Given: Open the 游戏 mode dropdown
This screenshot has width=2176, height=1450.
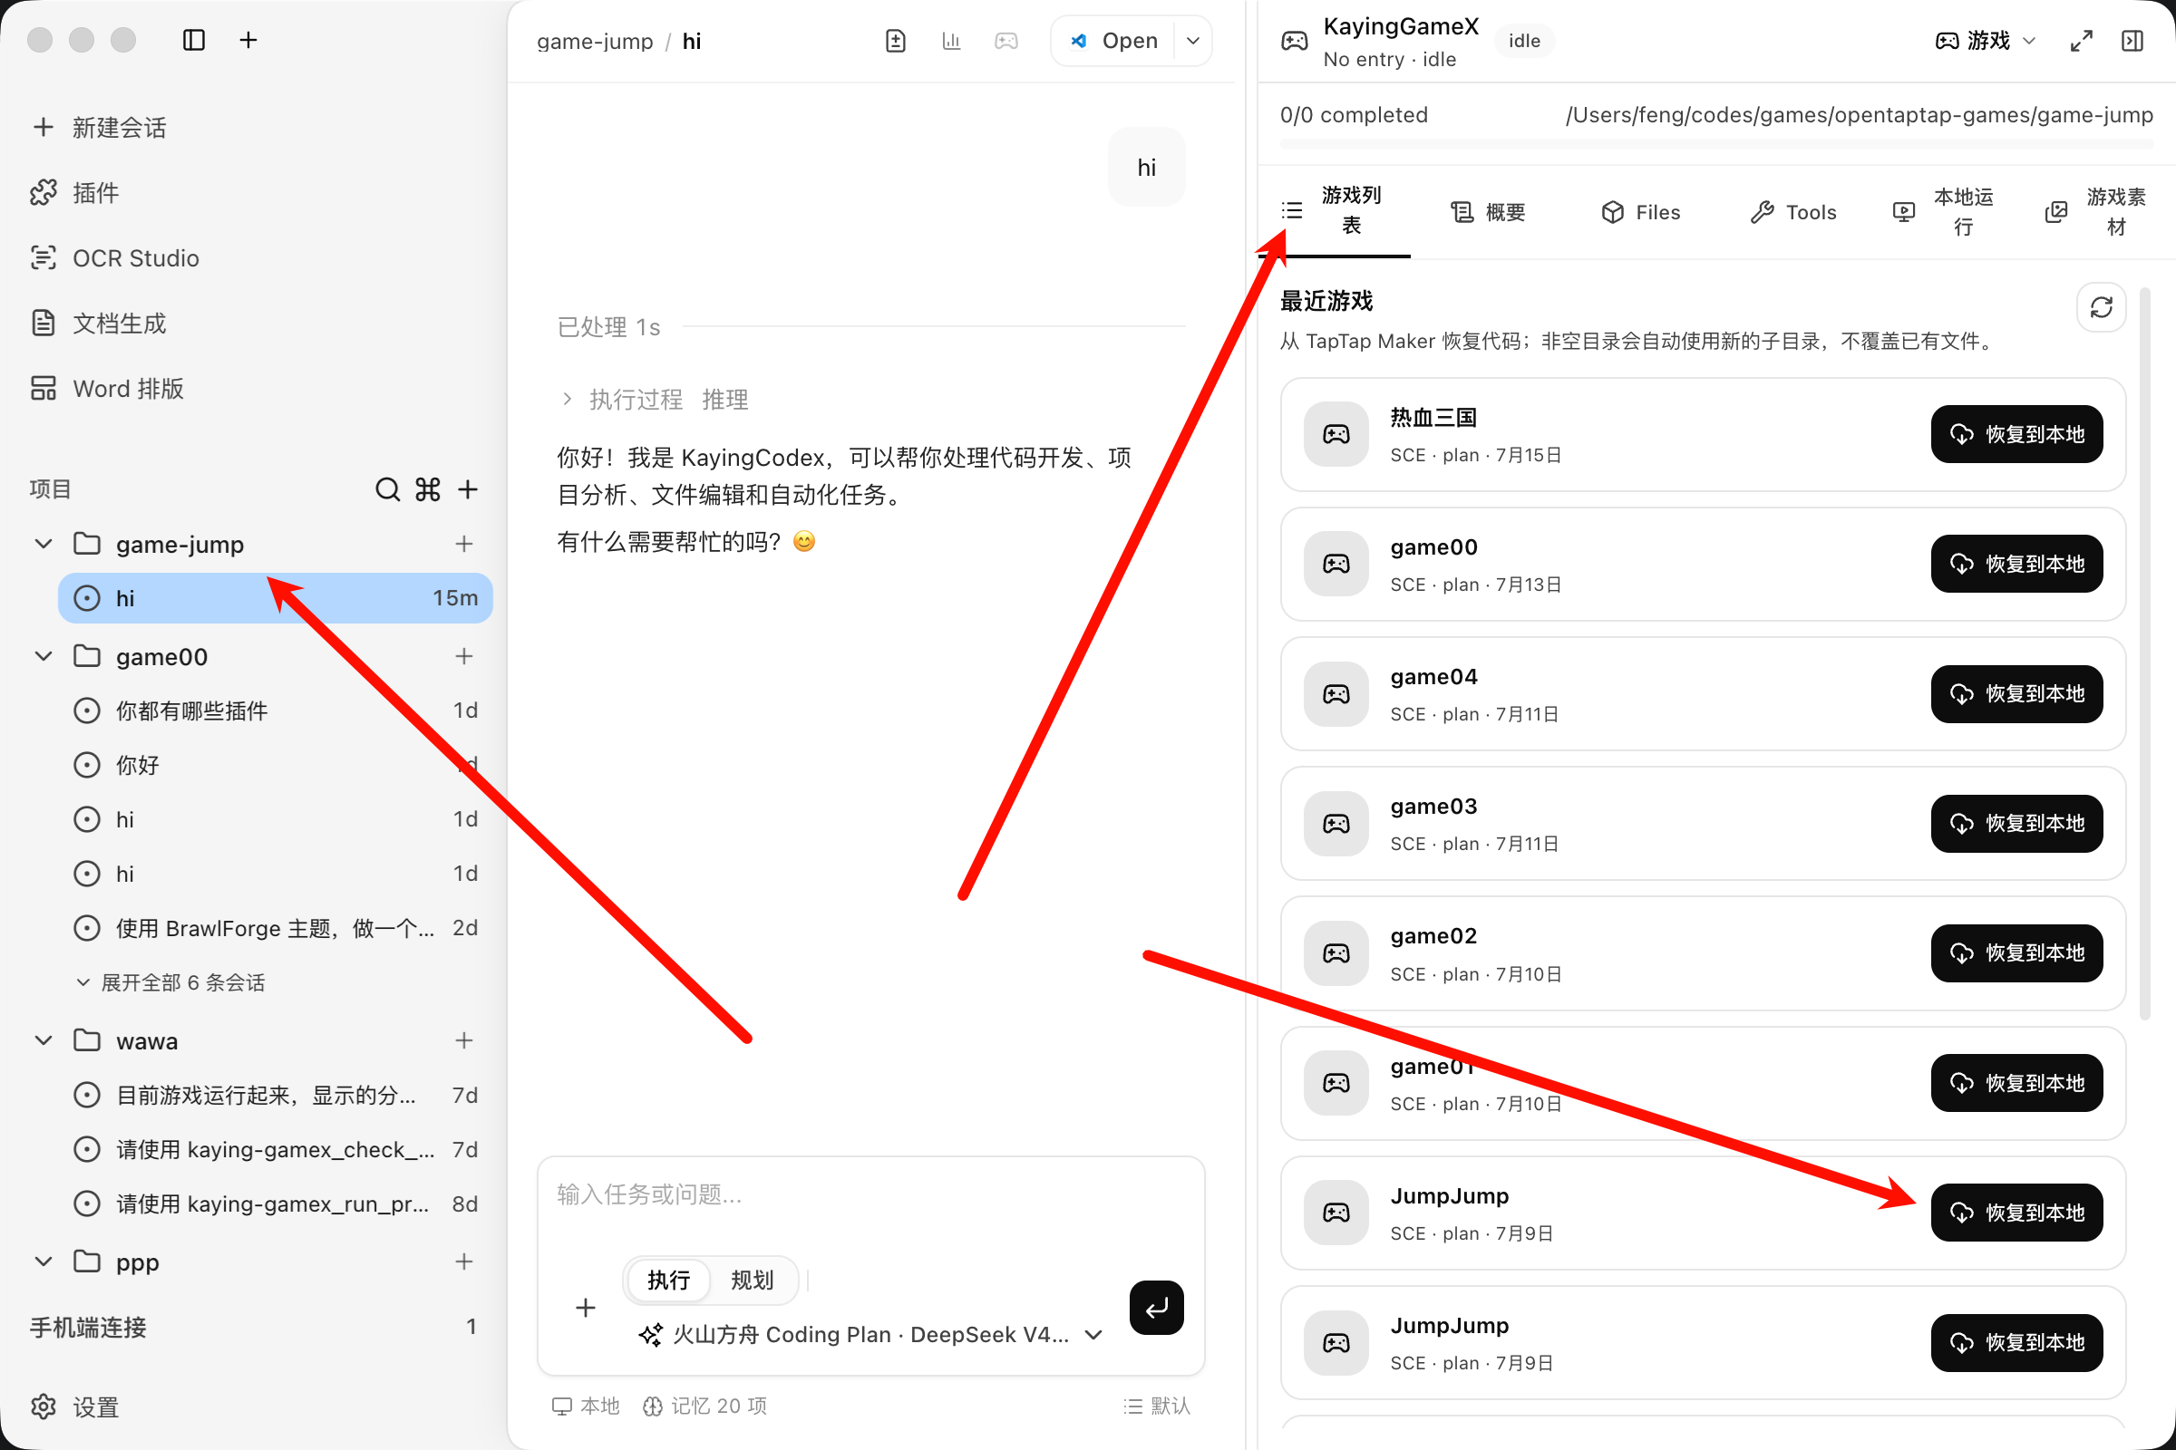Looking at the screenshot, I should [x=1985, y=41].
